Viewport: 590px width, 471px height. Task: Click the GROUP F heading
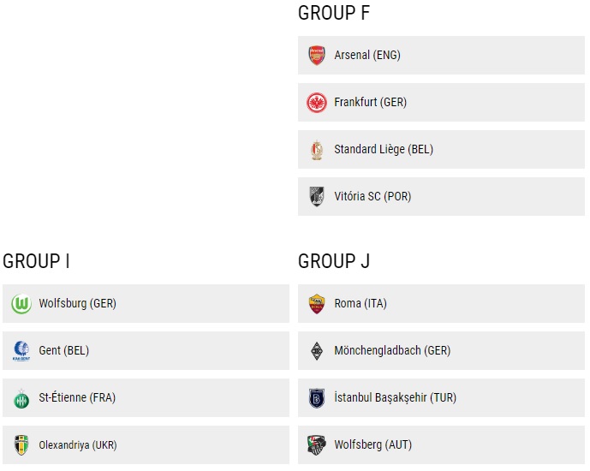(334, 13)
